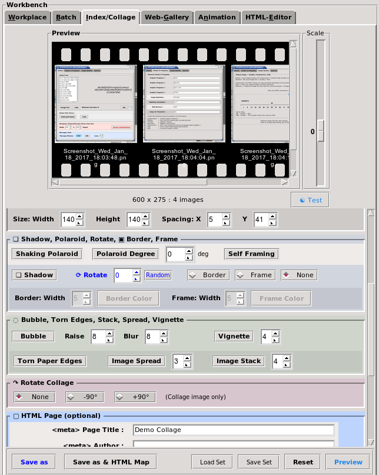Increase the Vignette spinner value
Viewport: 379px width, 475px height.
[x=275, y=334]
